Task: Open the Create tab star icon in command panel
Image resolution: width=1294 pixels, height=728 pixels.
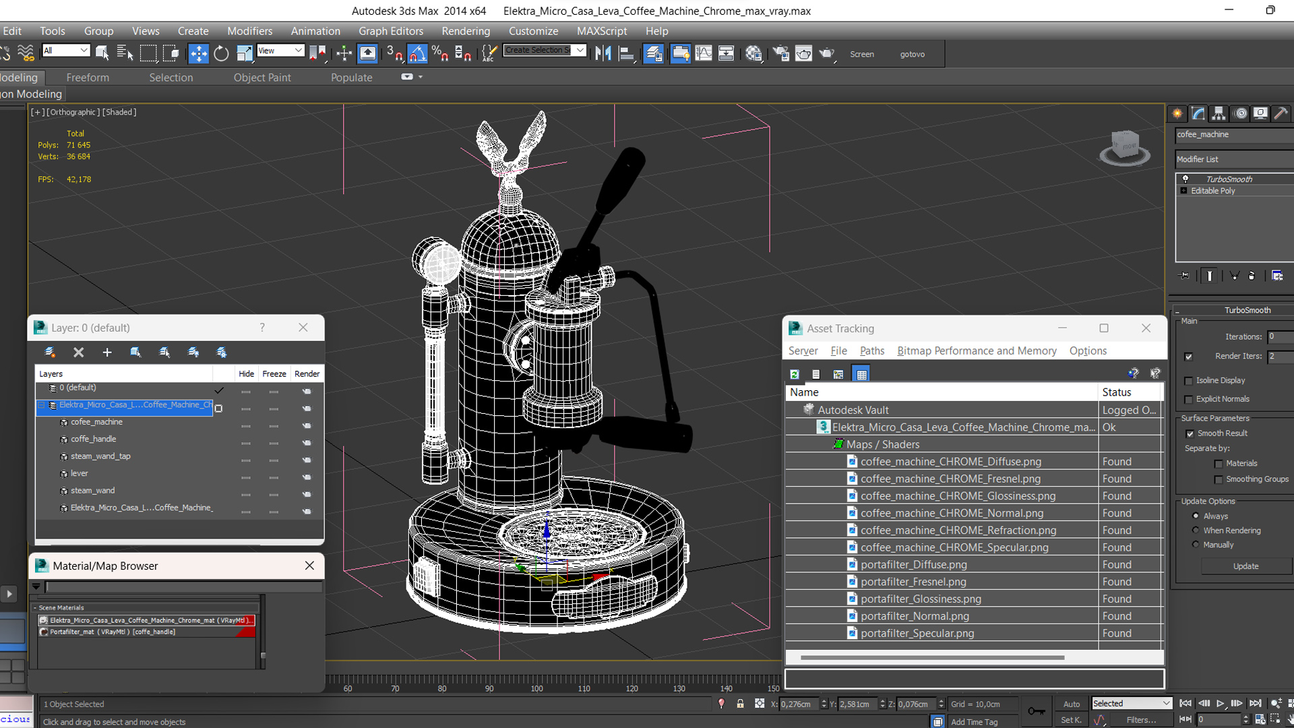Action: coord(1177,113)
